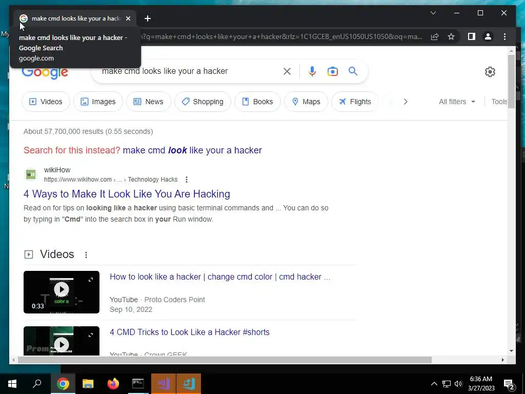Bookmark this page with star icon
This screenshot has width=525, height=394.
tap(451, 36)
